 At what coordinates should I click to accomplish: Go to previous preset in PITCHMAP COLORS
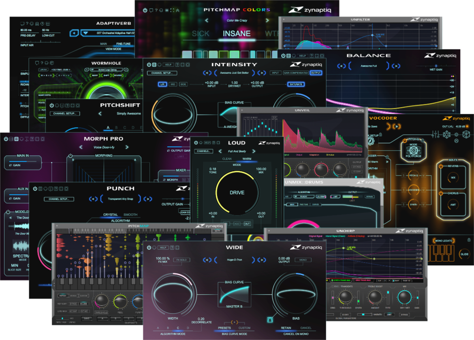click(x=207, y=20)
